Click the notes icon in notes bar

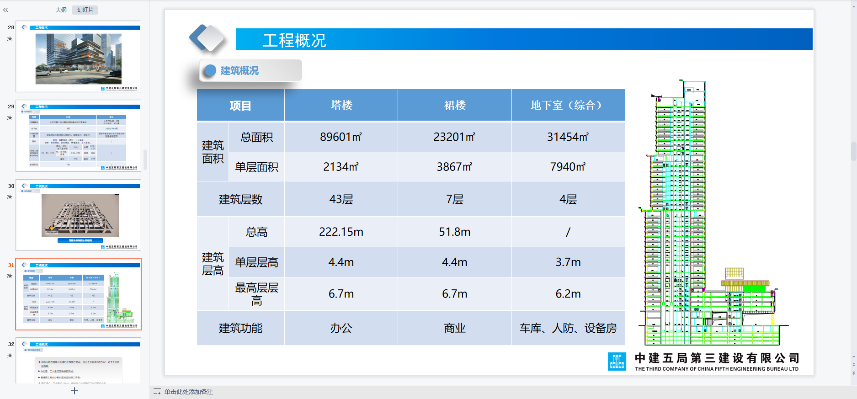pos(157,392)
